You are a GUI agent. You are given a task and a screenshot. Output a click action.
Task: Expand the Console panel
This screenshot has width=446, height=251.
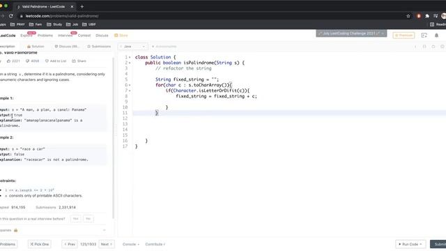[131, 244]
